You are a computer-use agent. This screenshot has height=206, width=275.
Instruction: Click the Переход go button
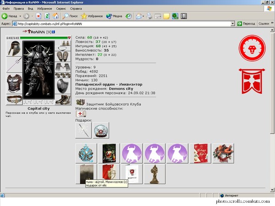coord(246,23)
